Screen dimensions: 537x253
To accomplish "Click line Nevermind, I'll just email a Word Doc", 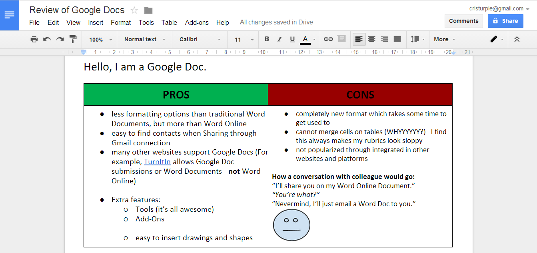I will (344, 204).
